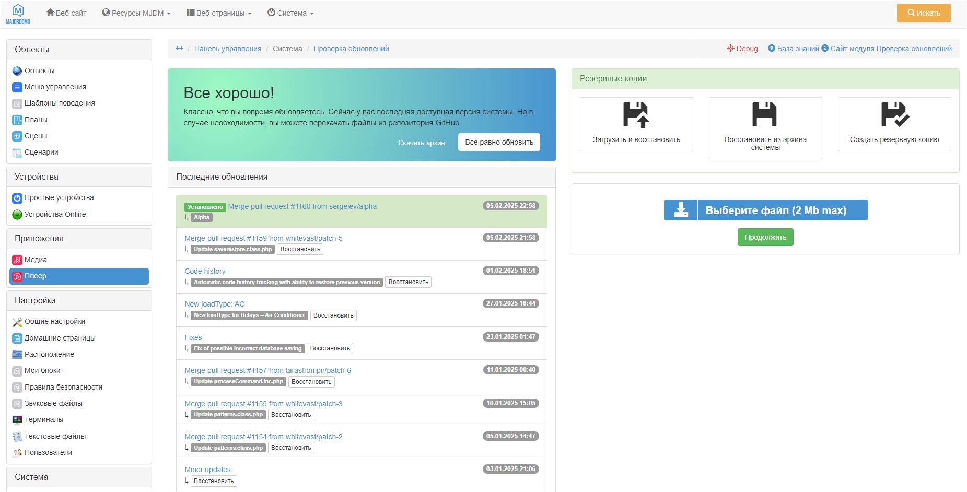Click the Шаблоны поведения sidebar icon
Image resolution: width=967 pixels, height=492 pixels.
point(17,103)
